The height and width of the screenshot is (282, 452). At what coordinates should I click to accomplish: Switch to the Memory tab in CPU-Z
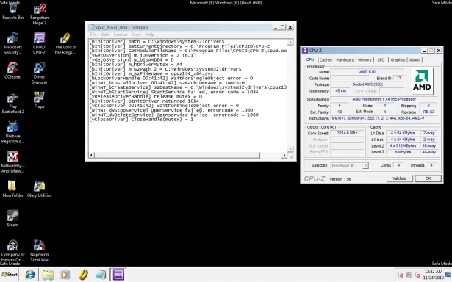[365, 60]
